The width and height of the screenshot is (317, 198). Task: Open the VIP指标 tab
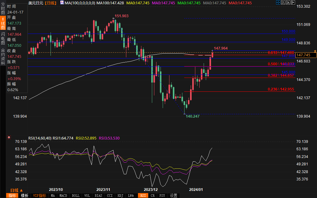pyautogui.click(x=40, y=195)
